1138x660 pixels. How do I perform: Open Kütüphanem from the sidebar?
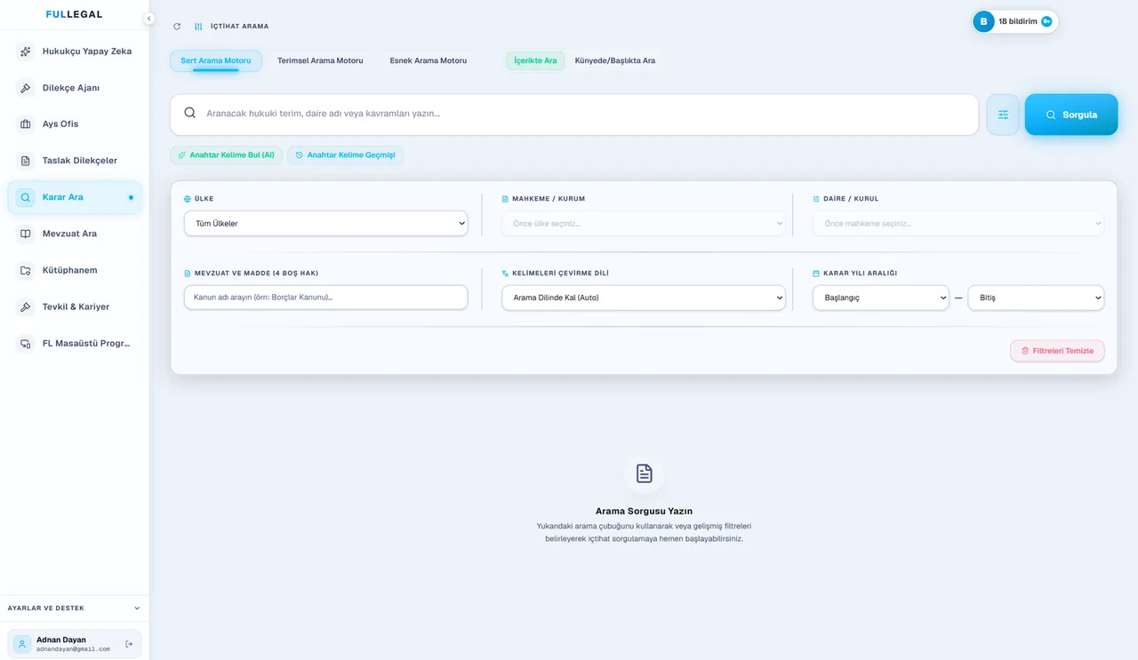pos(75,270)
